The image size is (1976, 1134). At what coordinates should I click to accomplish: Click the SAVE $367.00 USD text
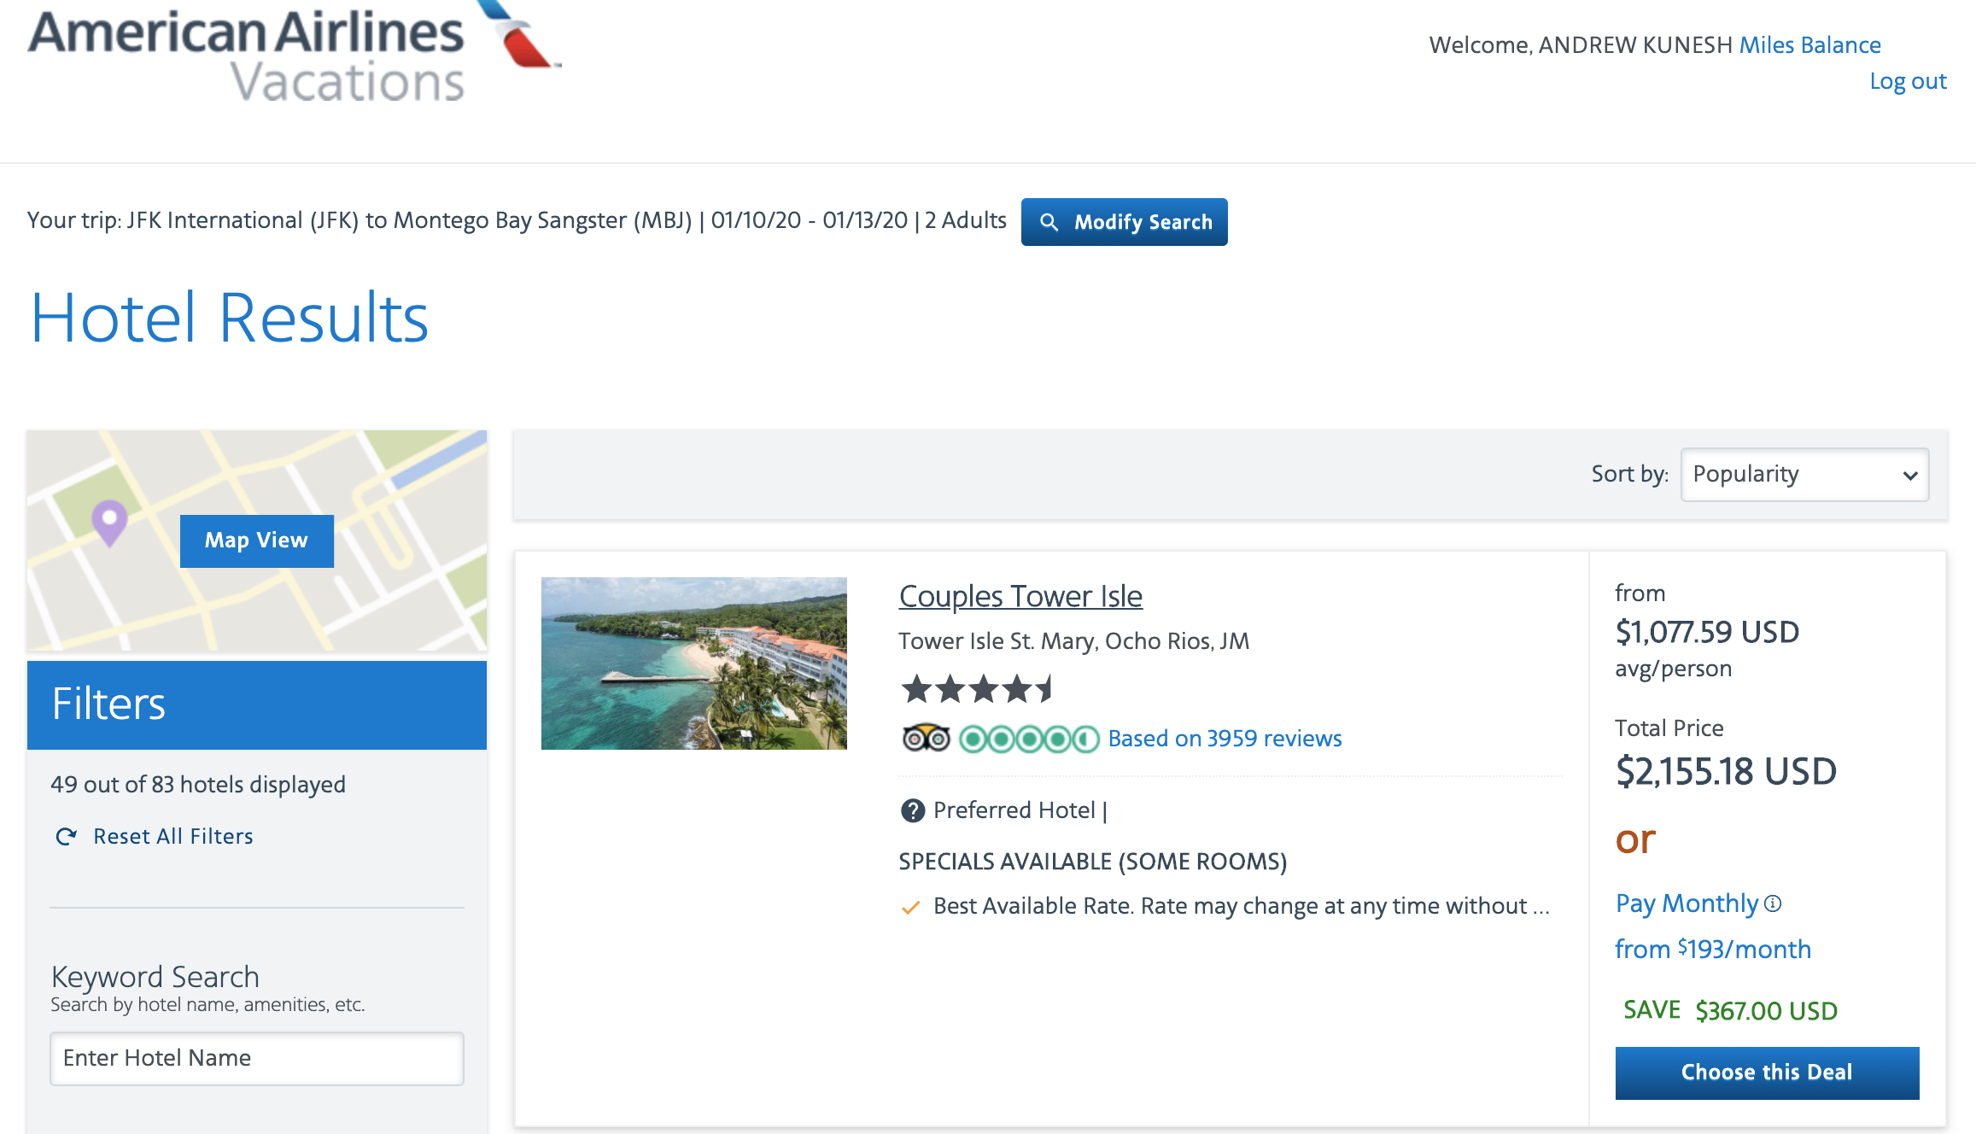click(x=1730, y=1011)
